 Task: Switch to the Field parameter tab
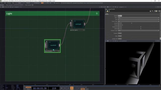coord(107,13)
